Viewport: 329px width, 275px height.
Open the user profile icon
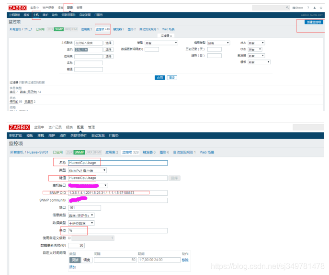(x=315, y=8)
